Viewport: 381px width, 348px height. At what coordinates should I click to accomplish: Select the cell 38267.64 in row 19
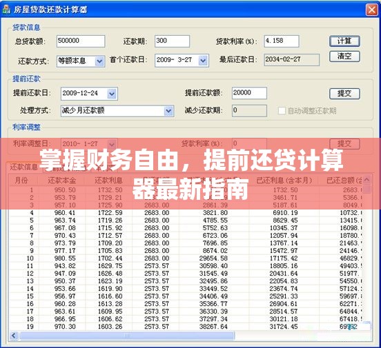[x=213, y=327]
